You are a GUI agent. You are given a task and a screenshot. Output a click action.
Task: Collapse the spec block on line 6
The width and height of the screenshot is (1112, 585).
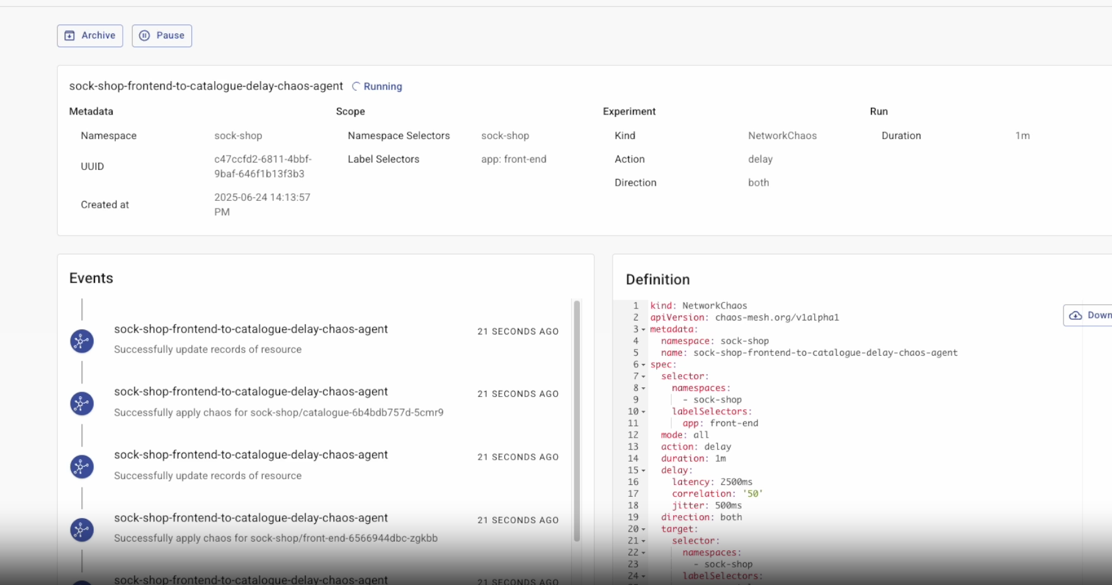(x=643, y=365)
